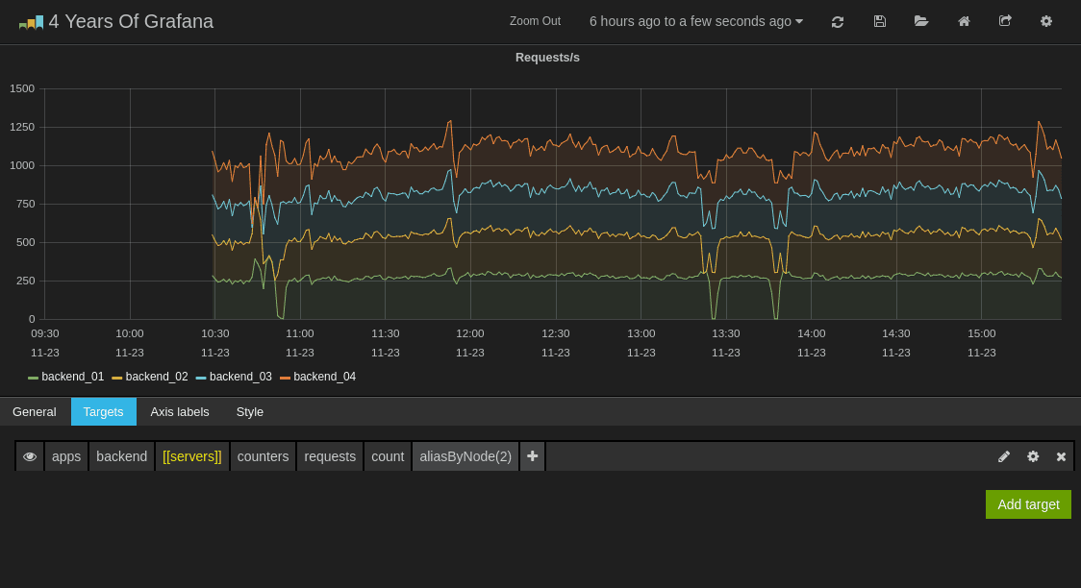Switch to General tab
This screenshot has height=588, width=1081.
(35, 412)
